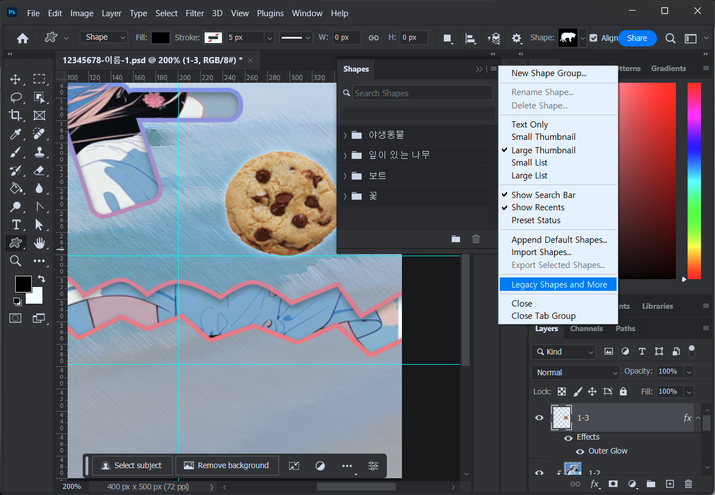Hide layer 1-3 with eye icon
715x495 pixels.
pos(539,418)
